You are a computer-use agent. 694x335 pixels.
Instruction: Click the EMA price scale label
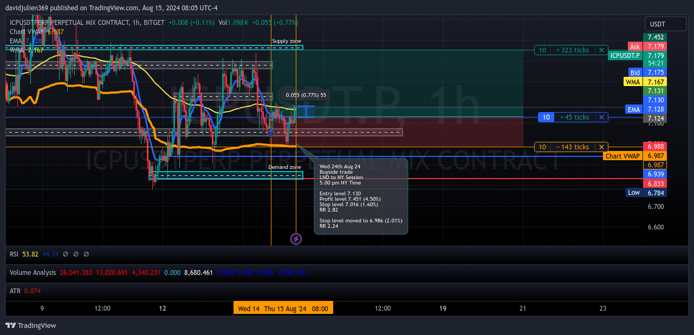coord(633,109)
